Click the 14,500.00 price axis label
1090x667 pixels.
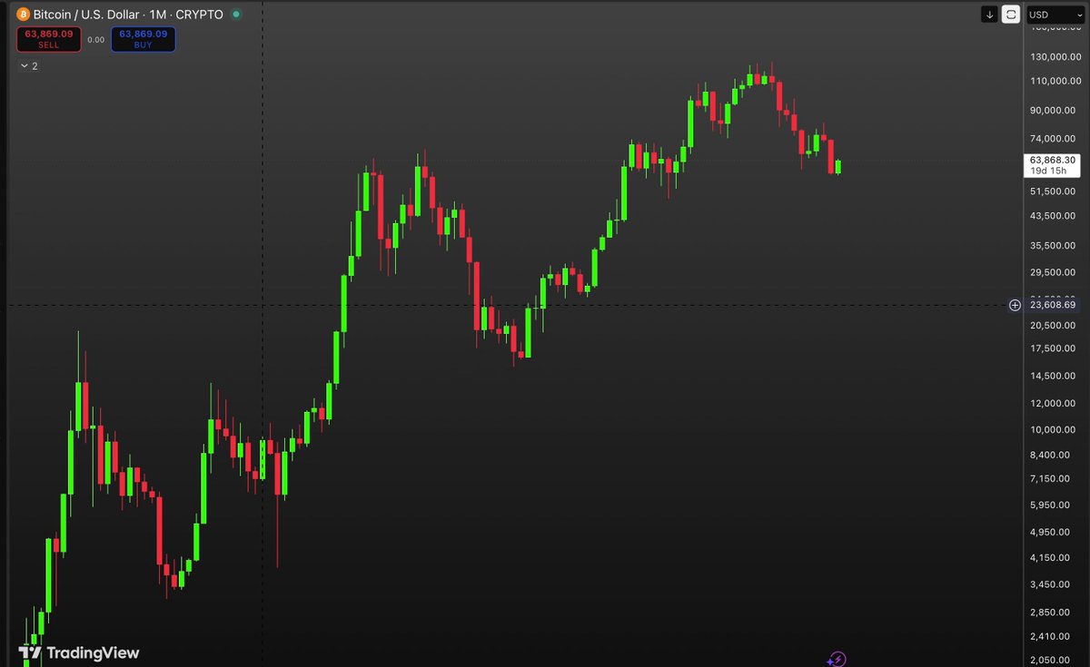pyautogui.click(x=1053, y=376)
